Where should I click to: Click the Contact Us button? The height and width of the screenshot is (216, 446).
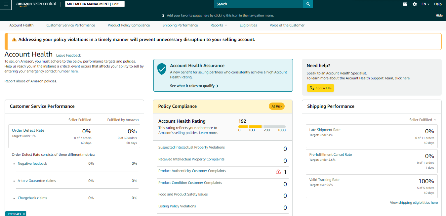pos(320,88)
